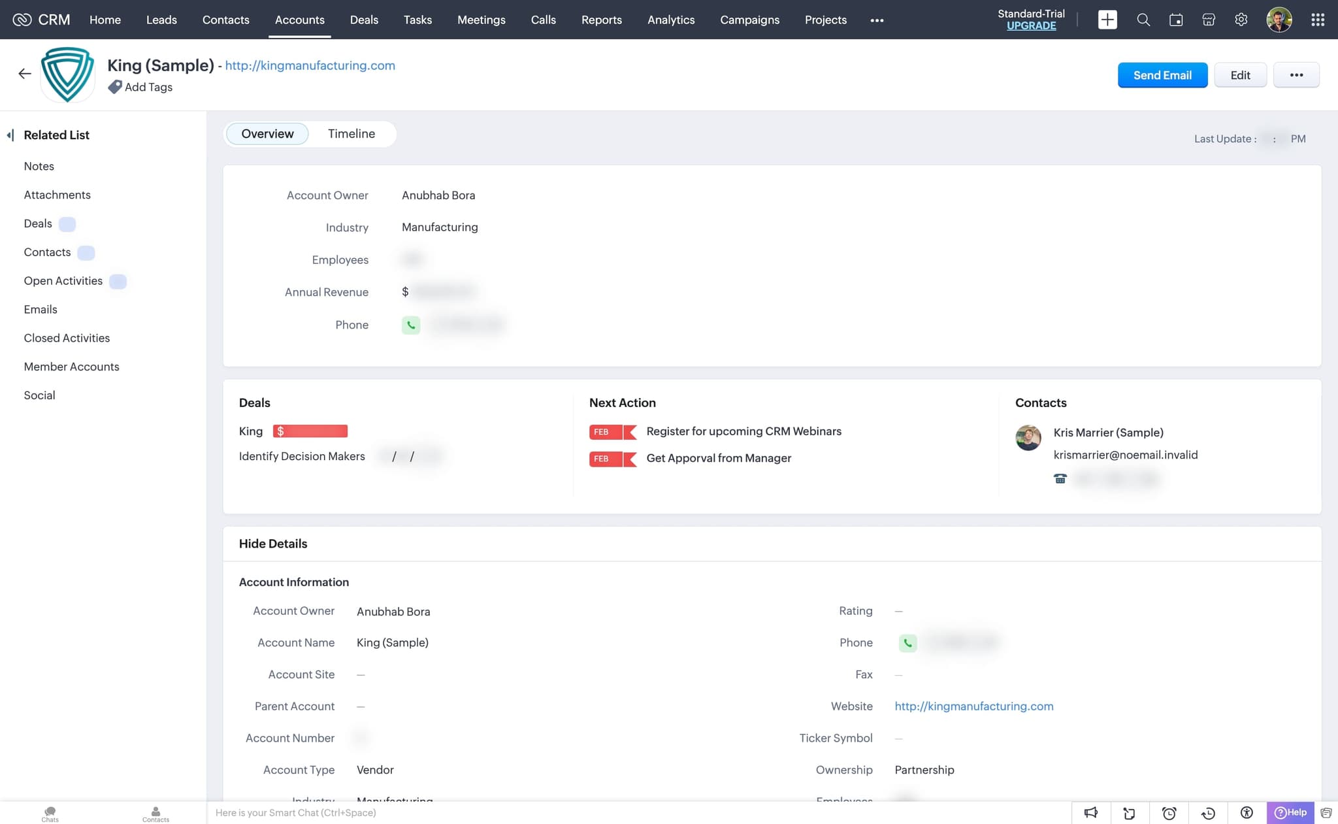Click the Add Tags tag icon
Screen dimensions: 1338x824
tap(115, 87)
